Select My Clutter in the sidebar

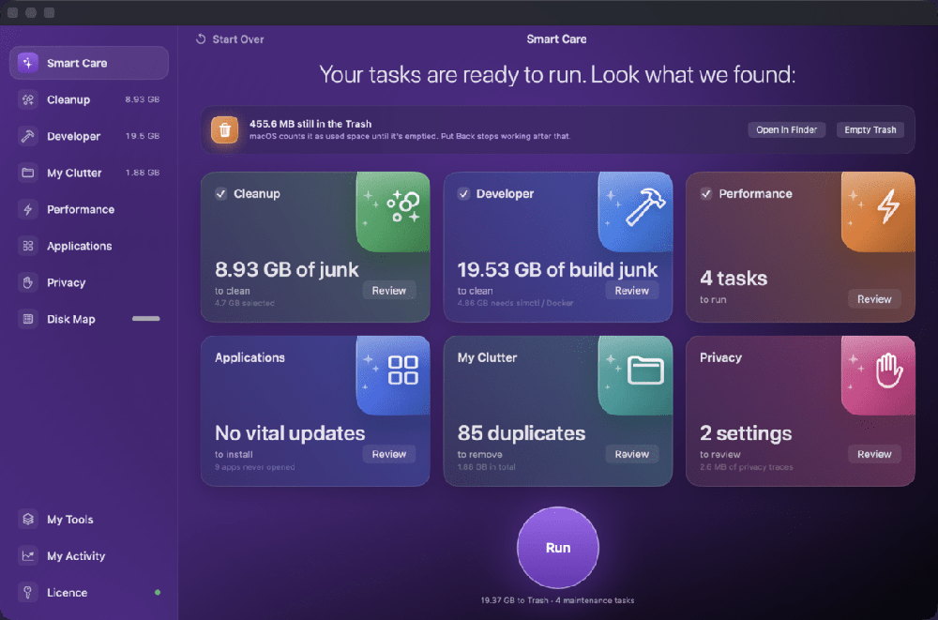[89, 173]
